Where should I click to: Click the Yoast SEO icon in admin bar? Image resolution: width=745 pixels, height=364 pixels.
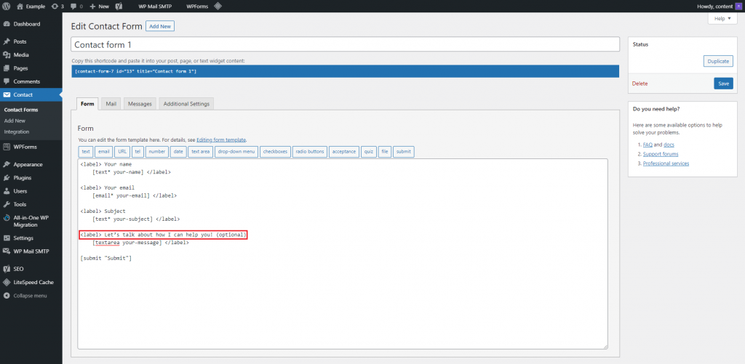(x=120, y=7)
